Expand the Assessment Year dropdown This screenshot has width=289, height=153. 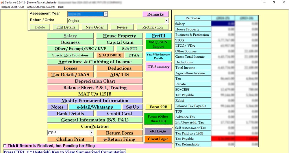[x=106, y=14]
